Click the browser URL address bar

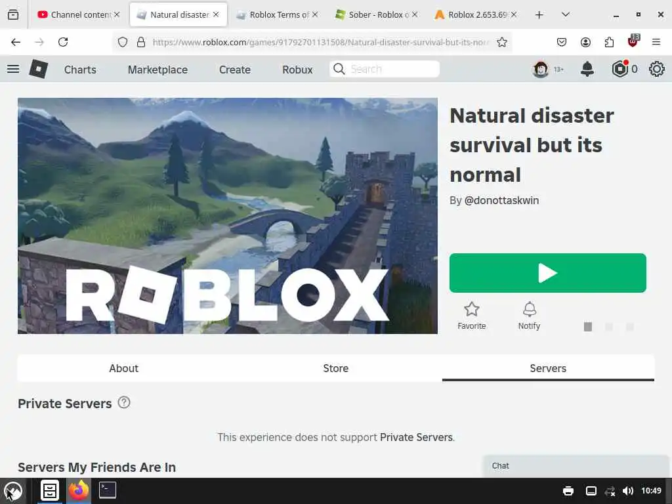[x=320, y=42]
